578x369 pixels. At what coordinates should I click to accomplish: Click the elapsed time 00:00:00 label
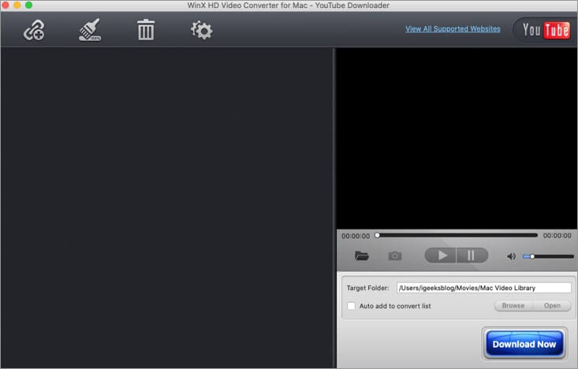(x=356, y=236)
